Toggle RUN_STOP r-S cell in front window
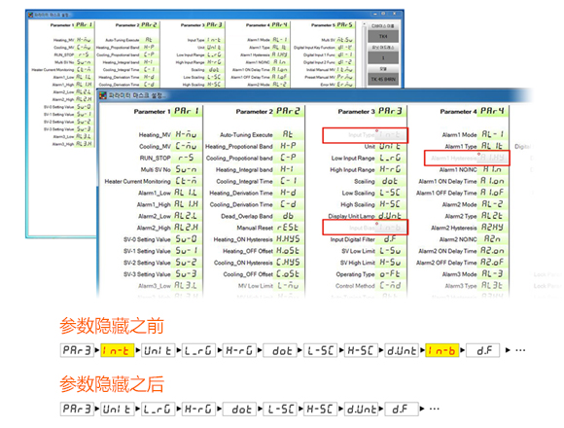Image resolution: width=564 pixels, height=428 pixels. pyautogui.click(x=187, y=158)
